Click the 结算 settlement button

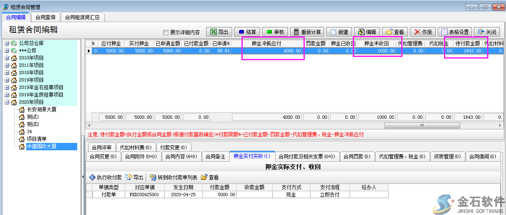point(247,32)
